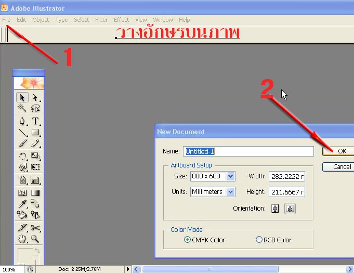354x273 pixels.
Task: Select the Warp tool
Action: click(x=22, y=167)
